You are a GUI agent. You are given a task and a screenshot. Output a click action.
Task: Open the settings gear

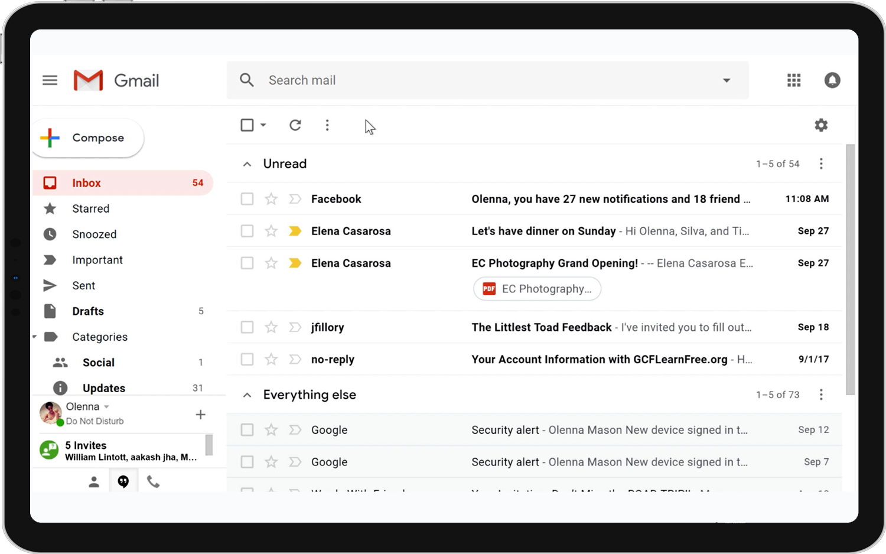point(821,125)
